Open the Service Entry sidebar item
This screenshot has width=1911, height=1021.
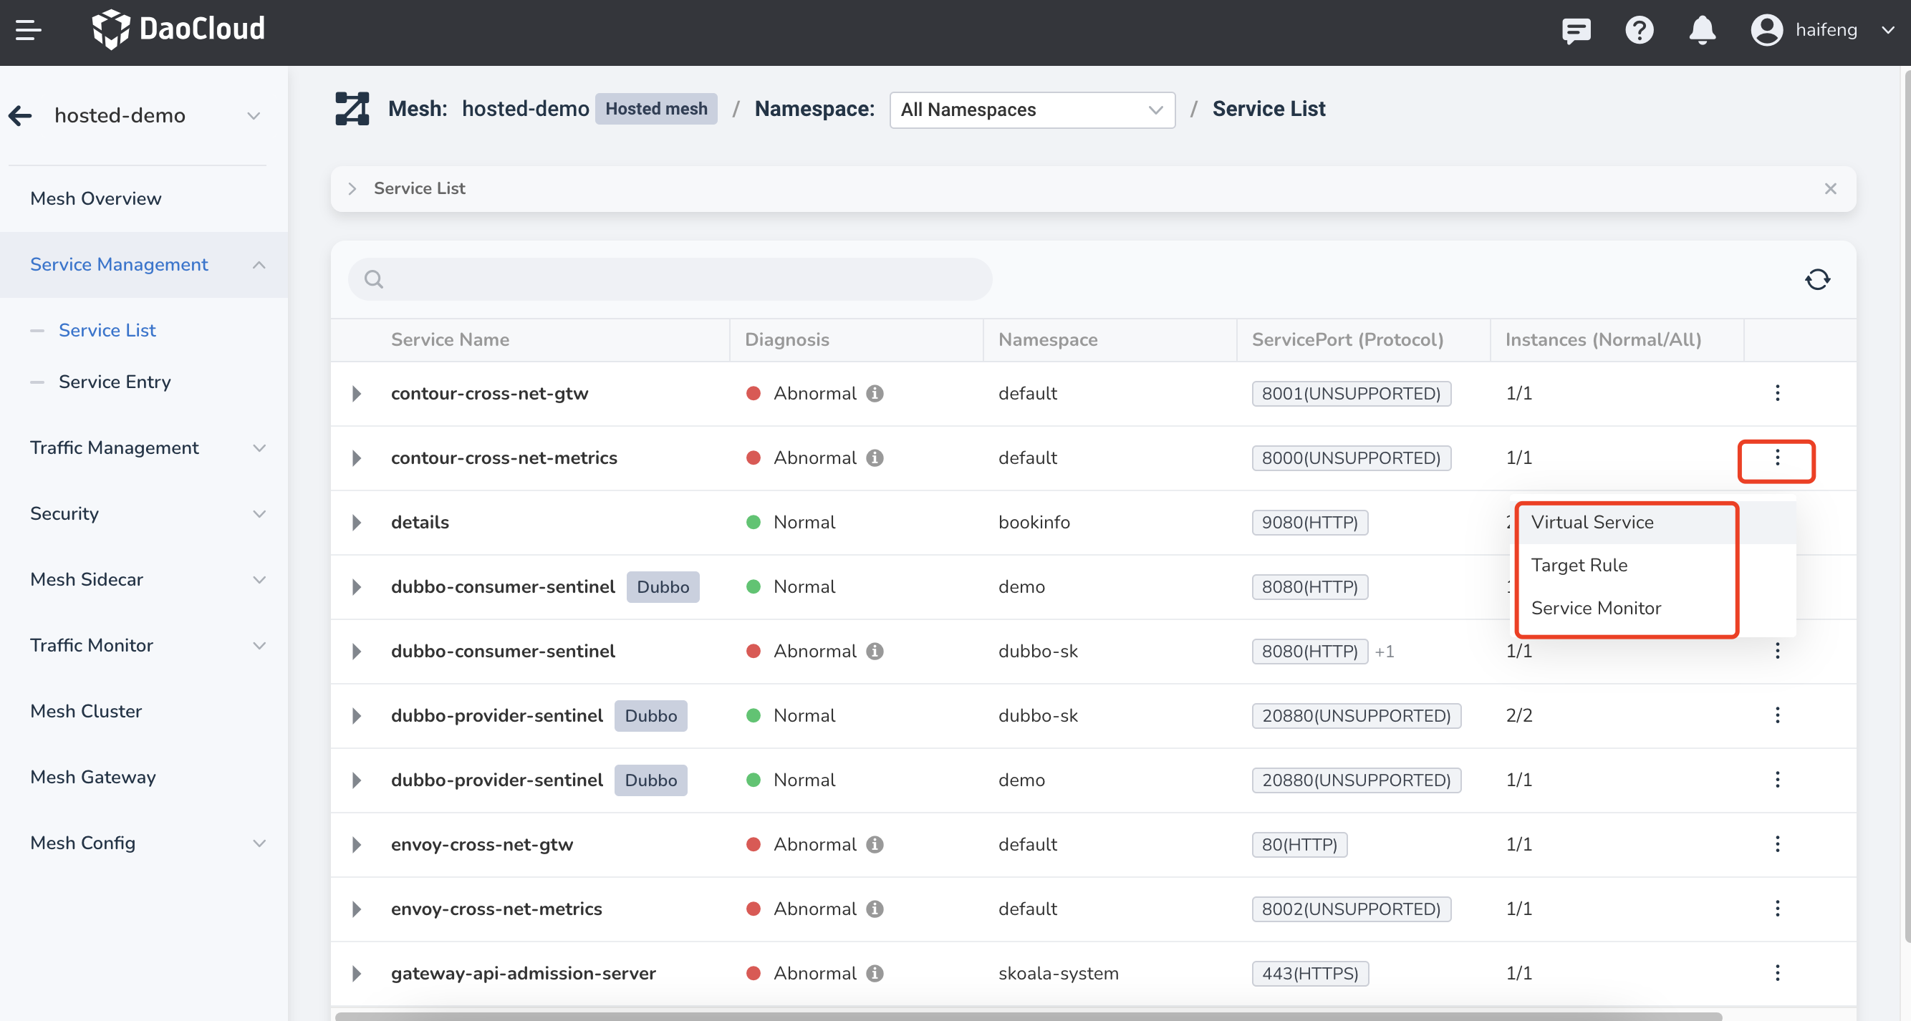115,382
